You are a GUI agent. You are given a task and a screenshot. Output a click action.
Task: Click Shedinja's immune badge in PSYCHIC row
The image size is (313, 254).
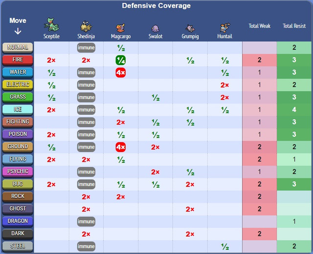[86, 172]
